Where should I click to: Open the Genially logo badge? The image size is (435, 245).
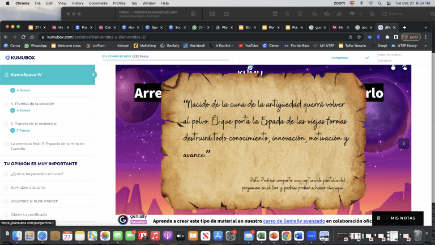point(123,219)
